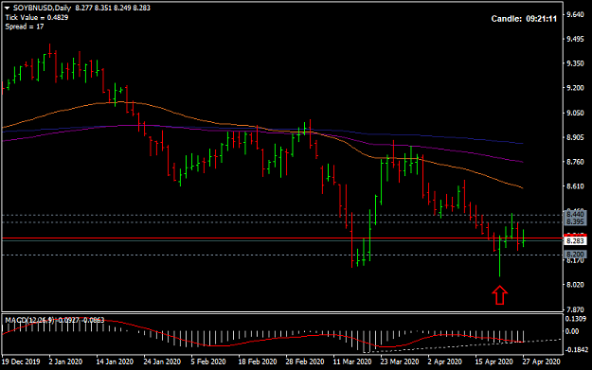Click the 9.200 price axis value
The width and height of the screenshot is (592, 370).
pos(575,88)
